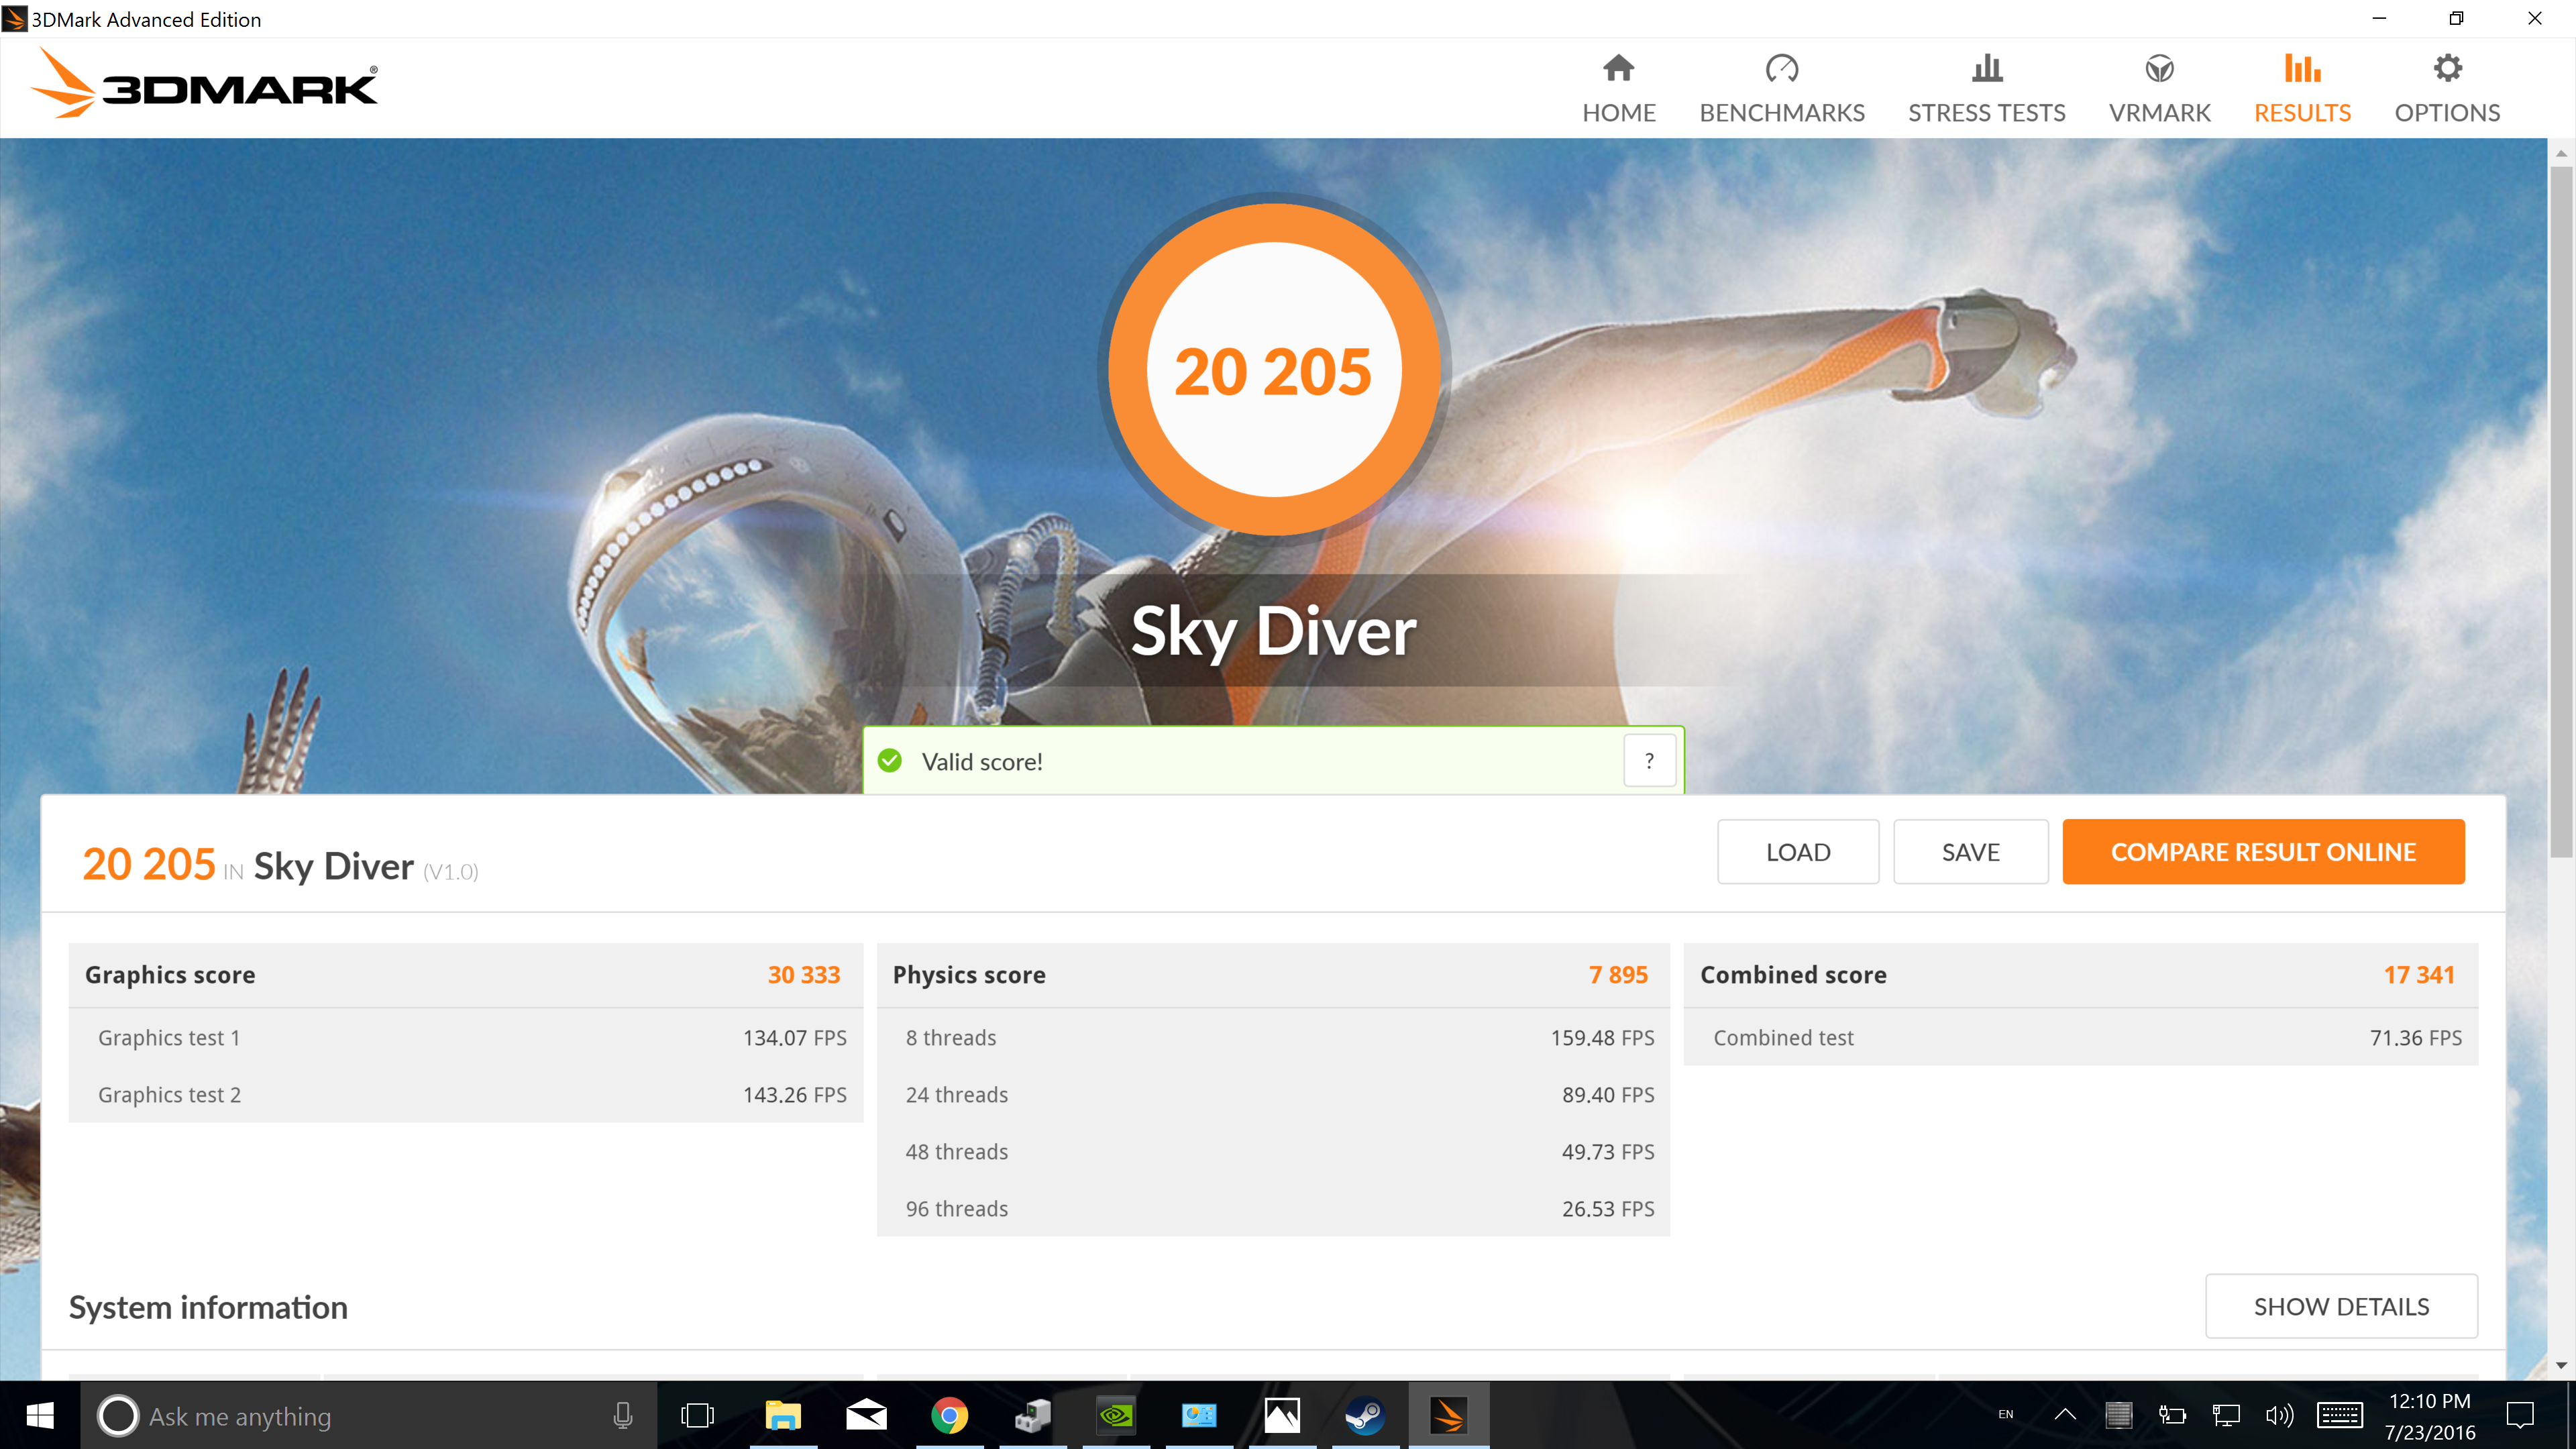Click Graphics test 2 row
This screenshot has height=1449, width=2576.
coord(466,1094)
